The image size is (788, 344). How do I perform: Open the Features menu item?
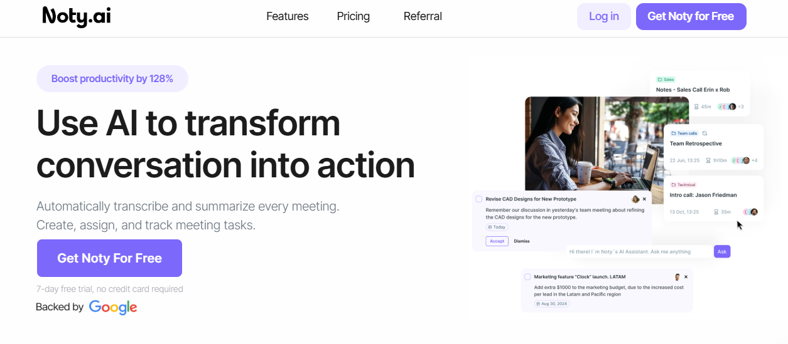point(287,16)
